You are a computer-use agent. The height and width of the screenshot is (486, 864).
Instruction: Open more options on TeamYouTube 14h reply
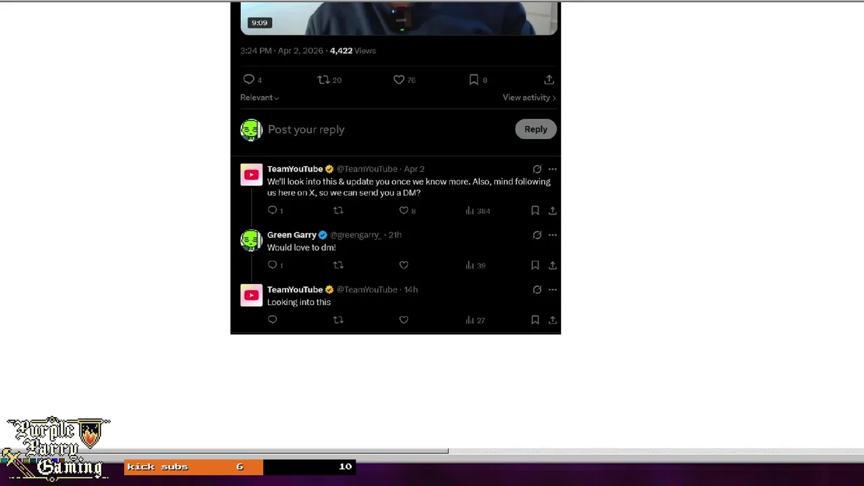(552, 290)
